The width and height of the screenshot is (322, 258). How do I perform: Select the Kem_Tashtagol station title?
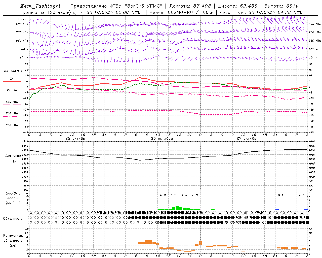(x=41, y=6)
